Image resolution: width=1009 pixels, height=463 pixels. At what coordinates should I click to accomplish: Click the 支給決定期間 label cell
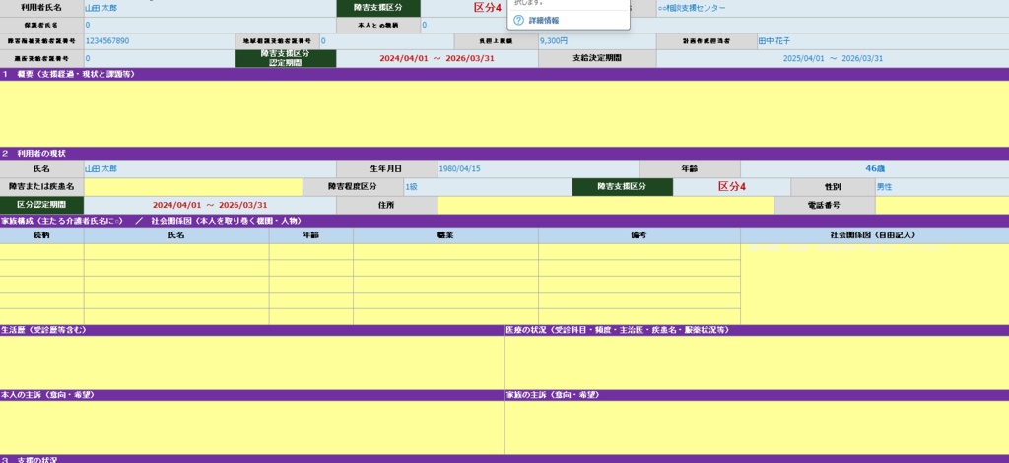(597, 58)
